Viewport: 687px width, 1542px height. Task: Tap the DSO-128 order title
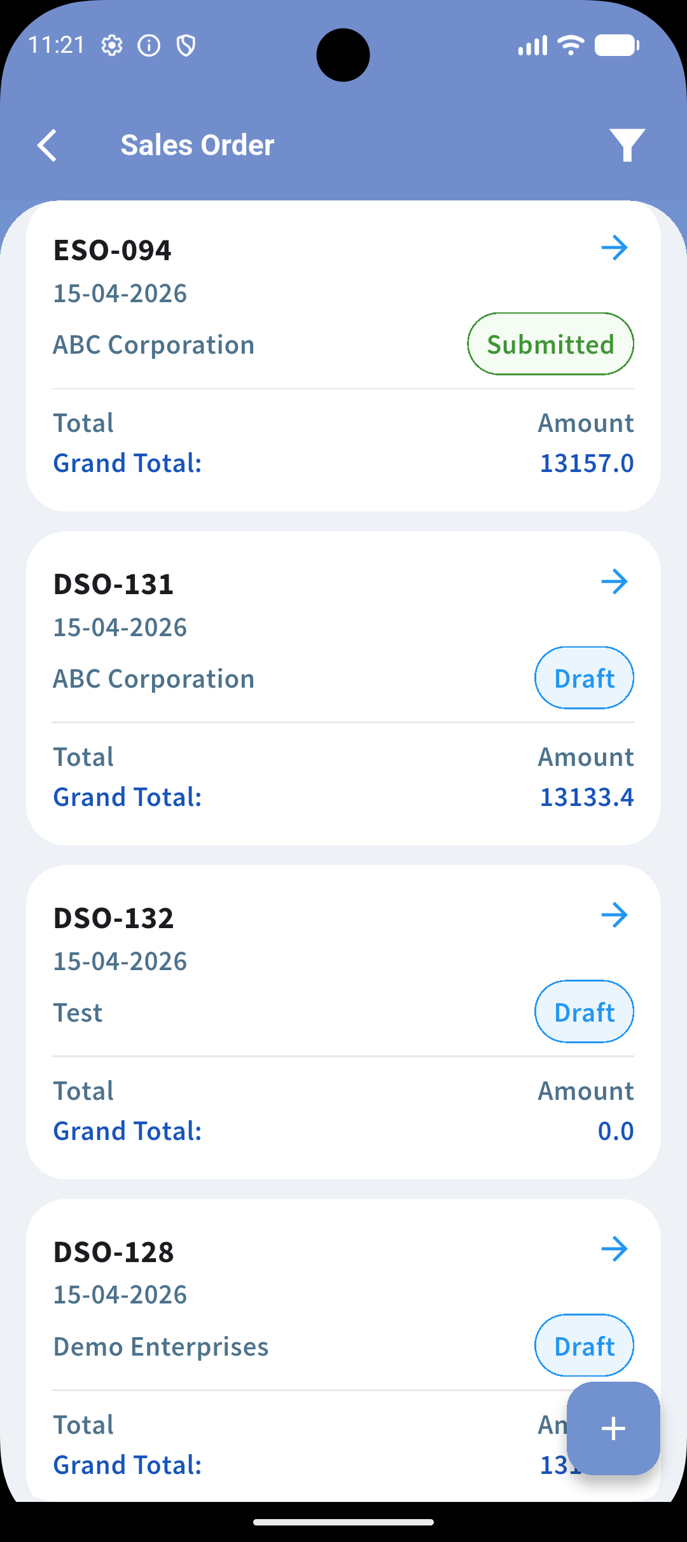(114, 1252)
